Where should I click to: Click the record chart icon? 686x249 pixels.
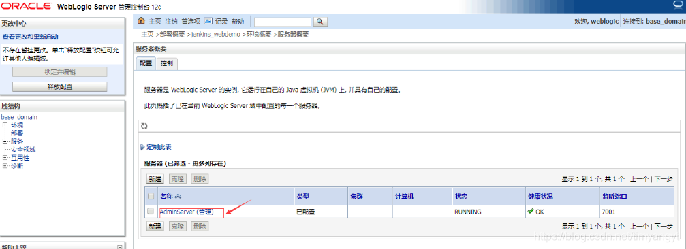208,21
